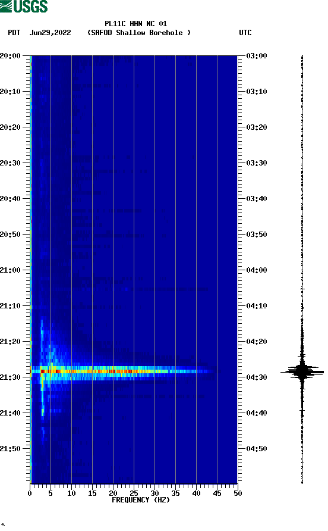Click the 21:10 PDT time label

point(10,306)
